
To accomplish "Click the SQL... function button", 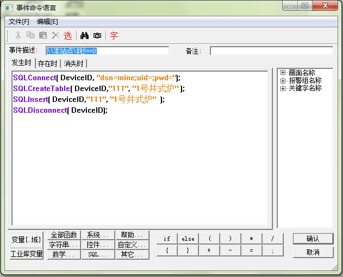I will click(98, 254).
